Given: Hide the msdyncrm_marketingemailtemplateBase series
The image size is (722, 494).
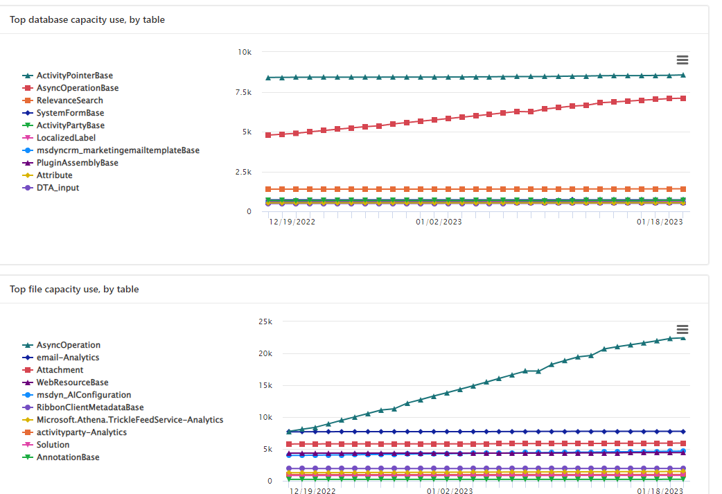Looking at the screenshot, I should point(118,150).
